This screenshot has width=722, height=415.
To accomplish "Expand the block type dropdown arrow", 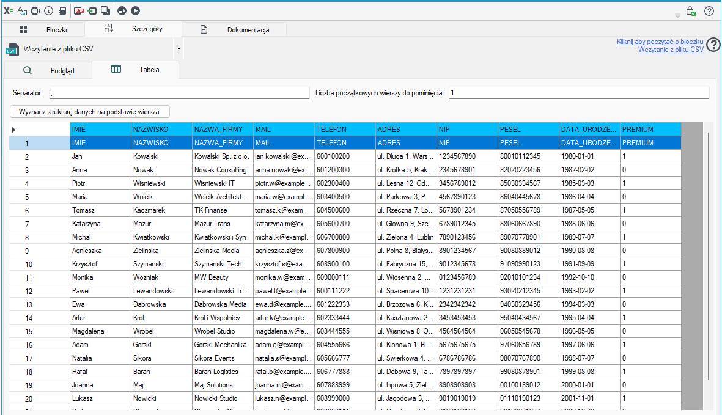I will 179,49.
